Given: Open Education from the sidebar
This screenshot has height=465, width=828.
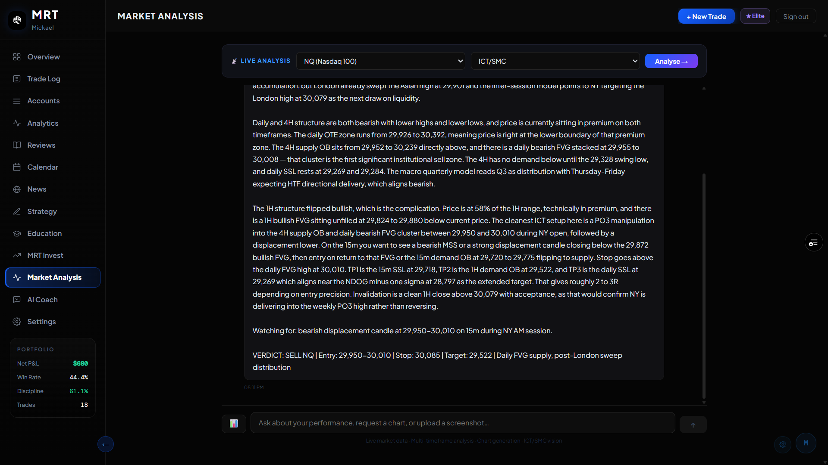Looking at the screenshot, I should pyautogui.click(x=53, y=233).
